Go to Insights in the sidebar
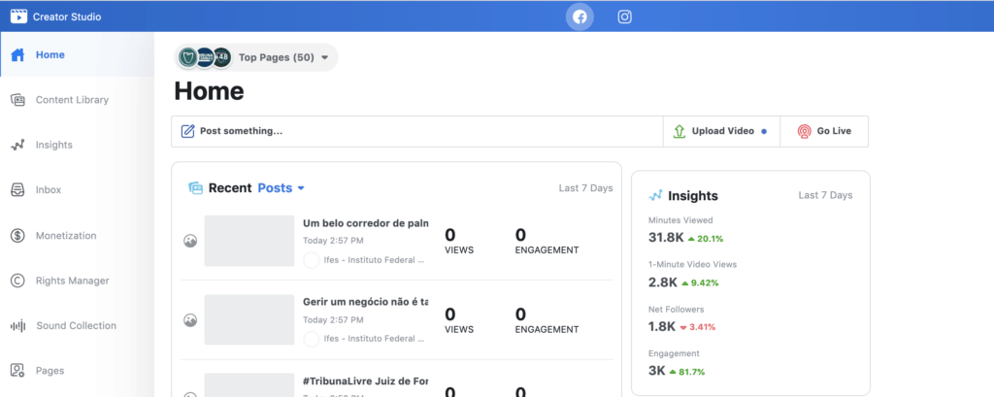This screenshot has width=994, height=397. click(77, 145)
